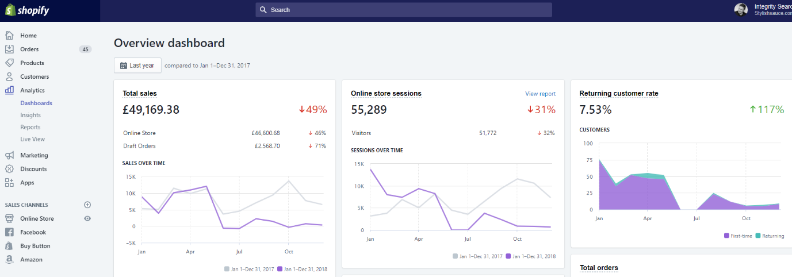
Task: Add a sales channel with plus icon
Action: (87, 205)
